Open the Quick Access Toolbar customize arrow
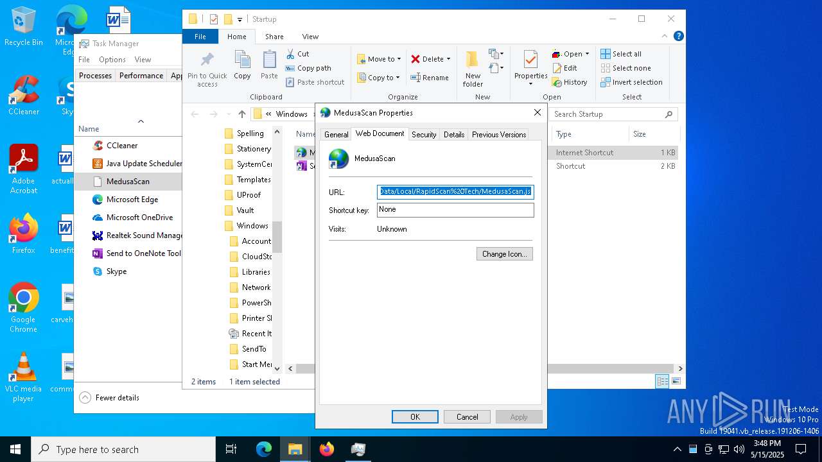Viewport: 822px width, 462px height. coord(240,19)
